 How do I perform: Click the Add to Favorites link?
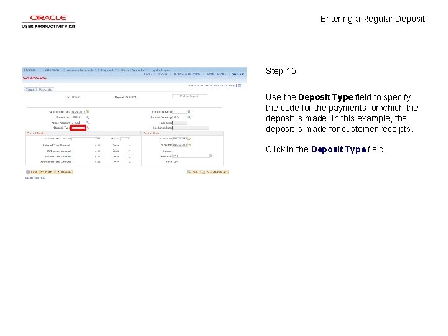coord(217,74)
